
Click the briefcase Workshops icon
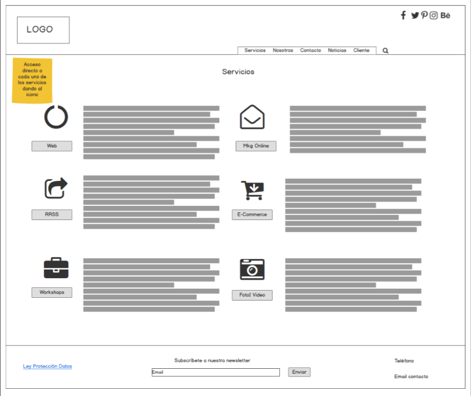point(56,268)
